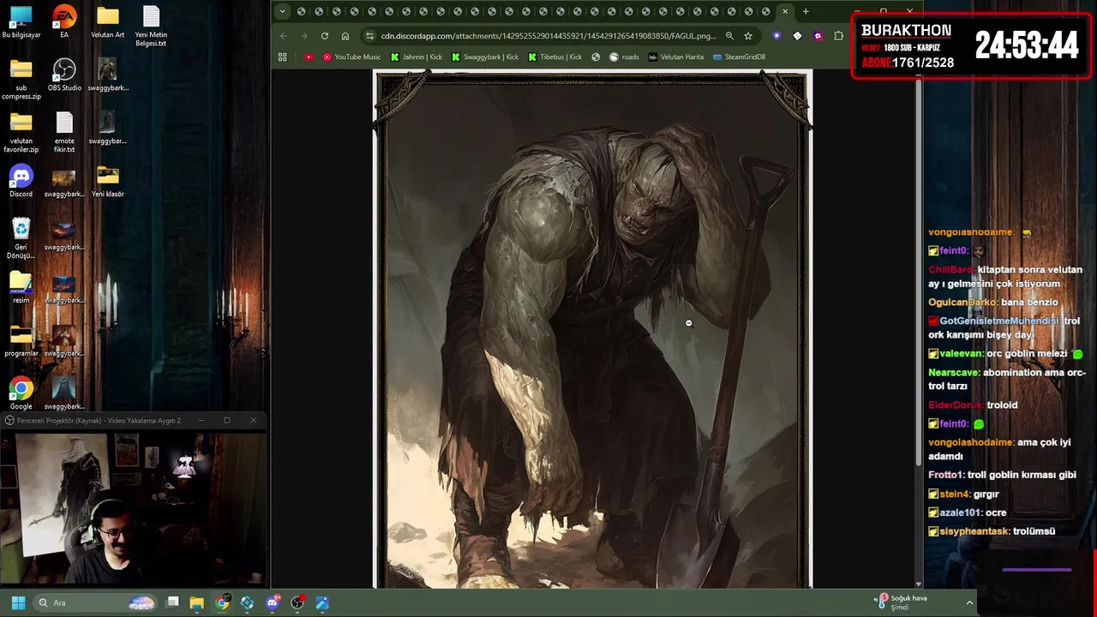Open the red YouTube icon bookmark

pyautogui.click(x=309, y=57)
